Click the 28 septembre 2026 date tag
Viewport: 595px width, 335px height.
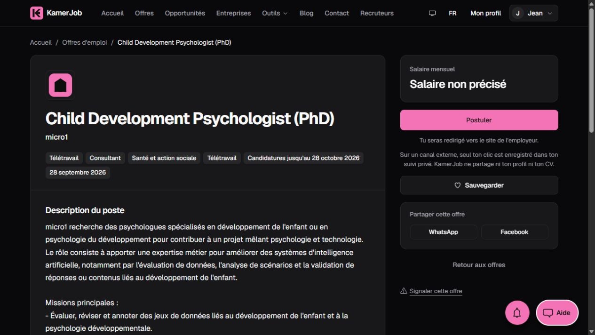78,173
